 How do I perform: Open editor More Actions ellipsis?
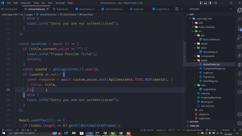pyautogui.click(x=181, y=9)
